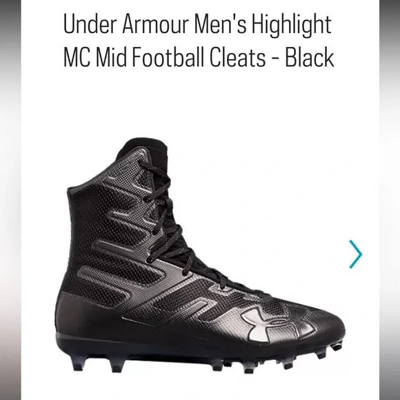Tap the black football cleat product image
Viewport: 400px width, 400px height.
tap(200, 256)
